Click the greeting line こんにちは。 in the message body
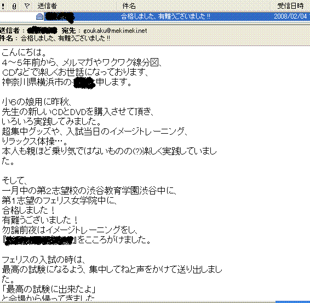This screenshot has width=310, height=303. [x=24, y=53]
